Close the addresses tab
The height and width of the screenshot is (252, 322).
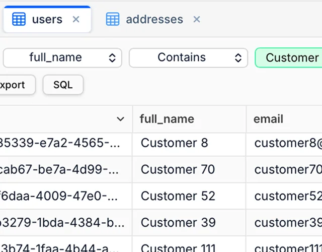[197, 19]
